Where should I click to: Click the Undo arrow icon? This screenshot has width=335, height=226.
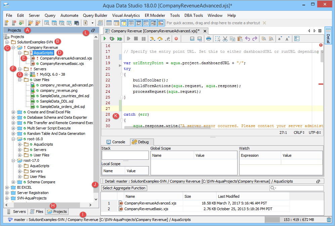click(248, 39)
